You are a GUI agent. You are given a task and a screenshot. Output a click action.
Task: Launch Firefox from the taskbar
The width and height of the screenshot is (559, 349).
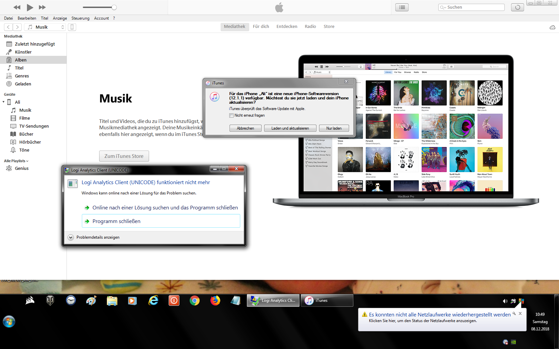215,300
